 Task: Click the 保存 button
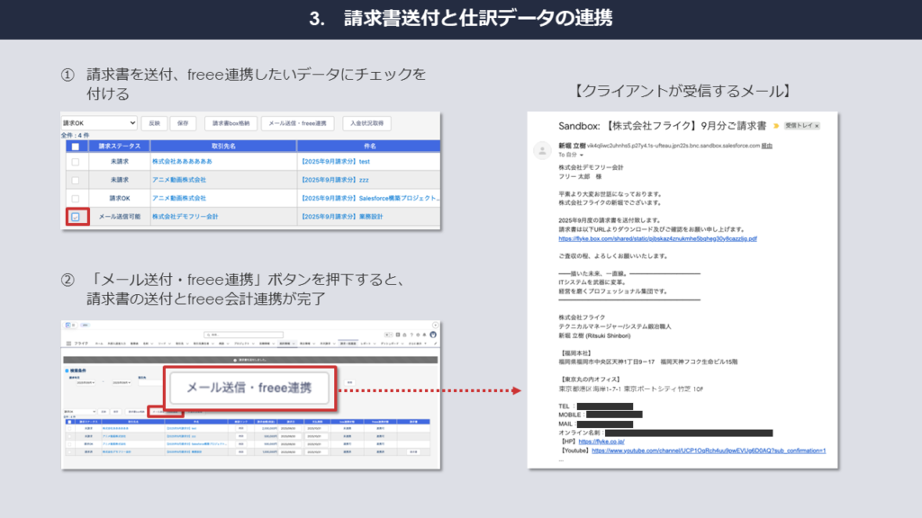[183, 123]
